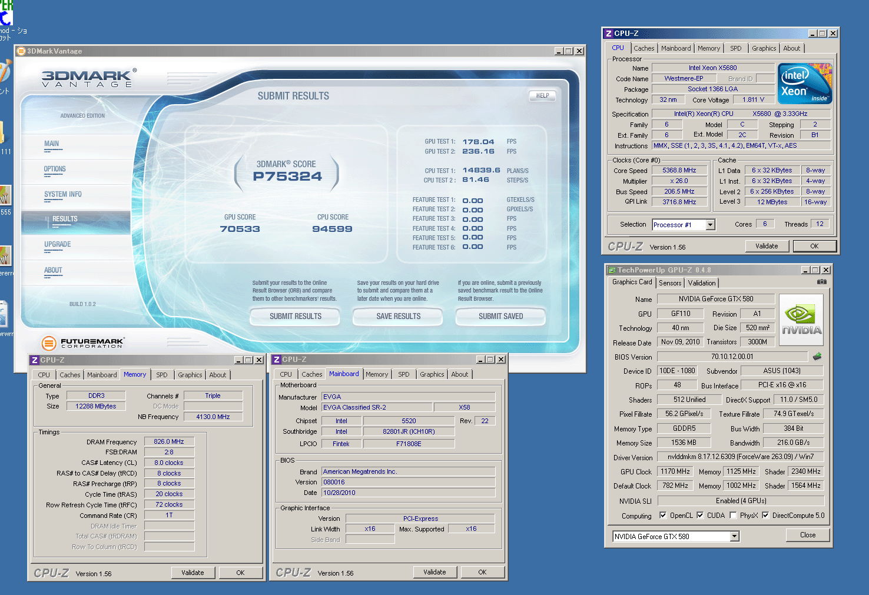Toggle the CUDA checkbox
Image resolution: width=869 pixels, height=595 pixels.
tap(700, 515)
